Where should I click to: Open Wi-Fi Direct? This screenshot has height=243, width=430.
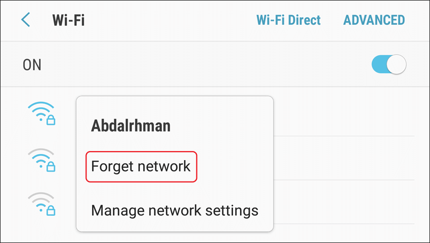tap(289, 20)
